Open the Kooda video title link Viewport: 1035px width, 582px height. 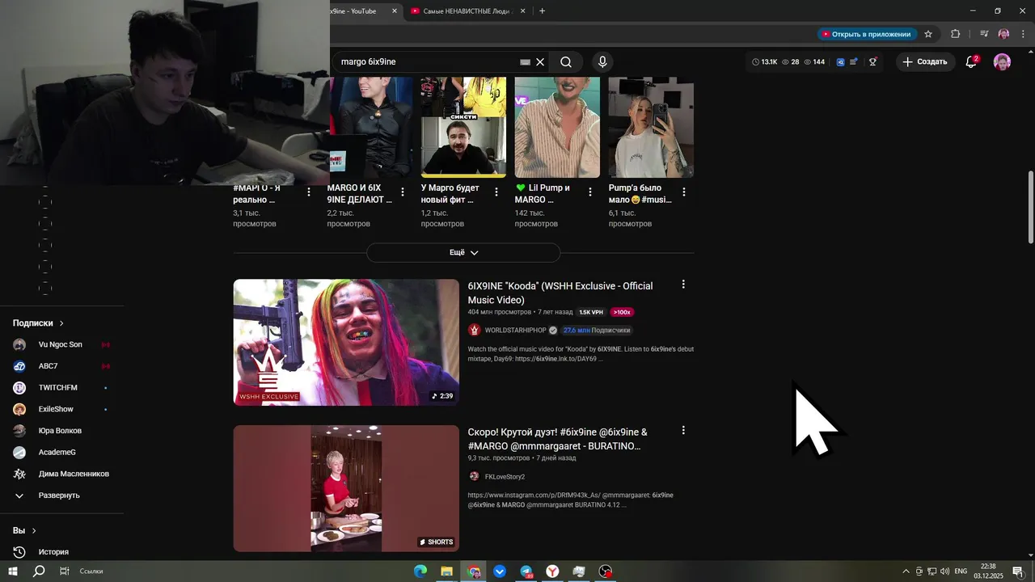(x=560, y=293)
